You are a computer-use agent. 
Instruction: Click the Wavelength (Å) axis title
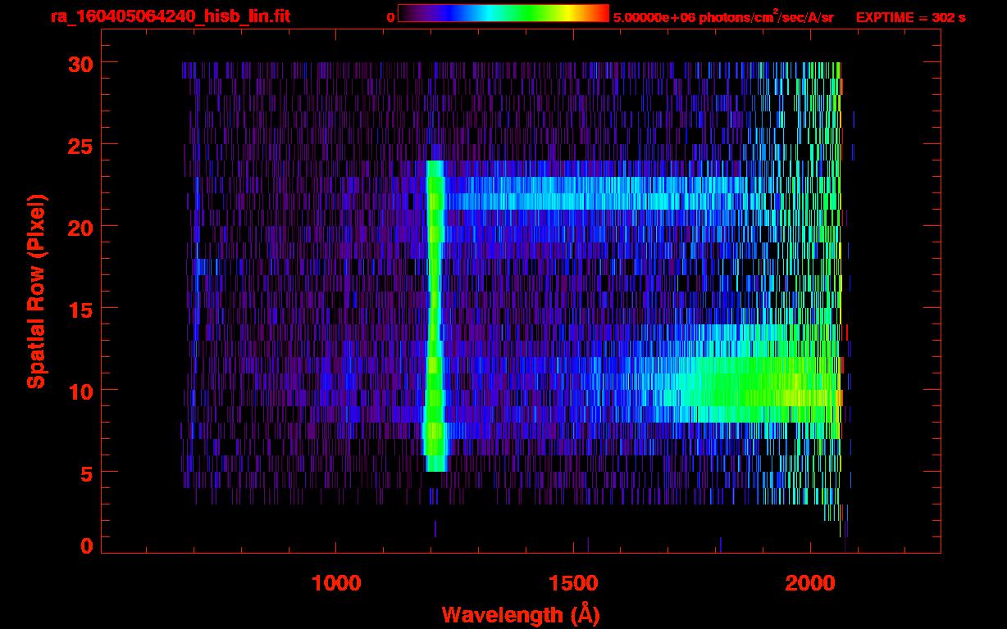point(519,614)
